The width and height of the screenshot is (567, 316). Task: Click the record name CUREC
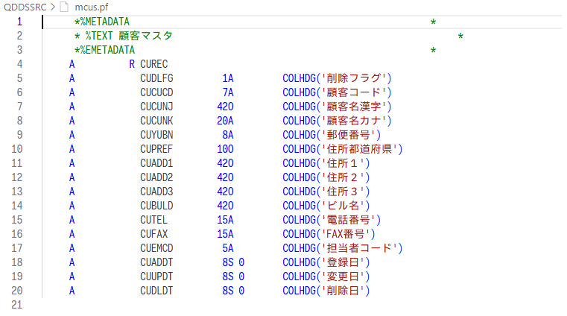tap(155, 64)
